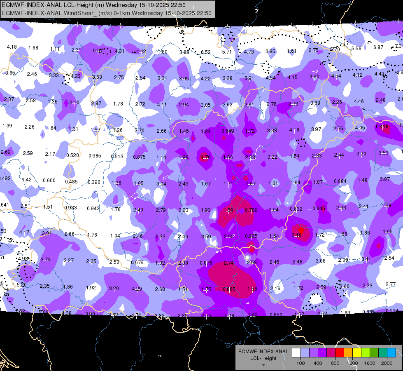The image size is (403, 371).
Task: Pick the lime green legend swatch
Action: tap(366, 353)
